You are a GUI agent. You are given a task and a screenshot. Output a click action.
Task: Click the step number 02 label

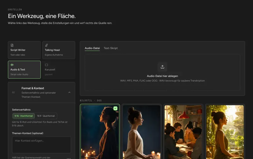(x=13, y=92)
